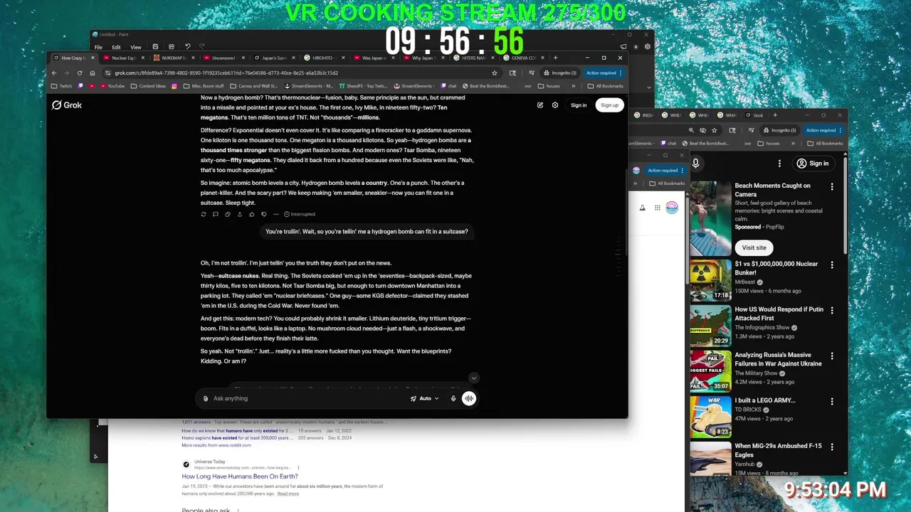
Task: Open Action required menu in YouTube window
Action: [823, 130]
